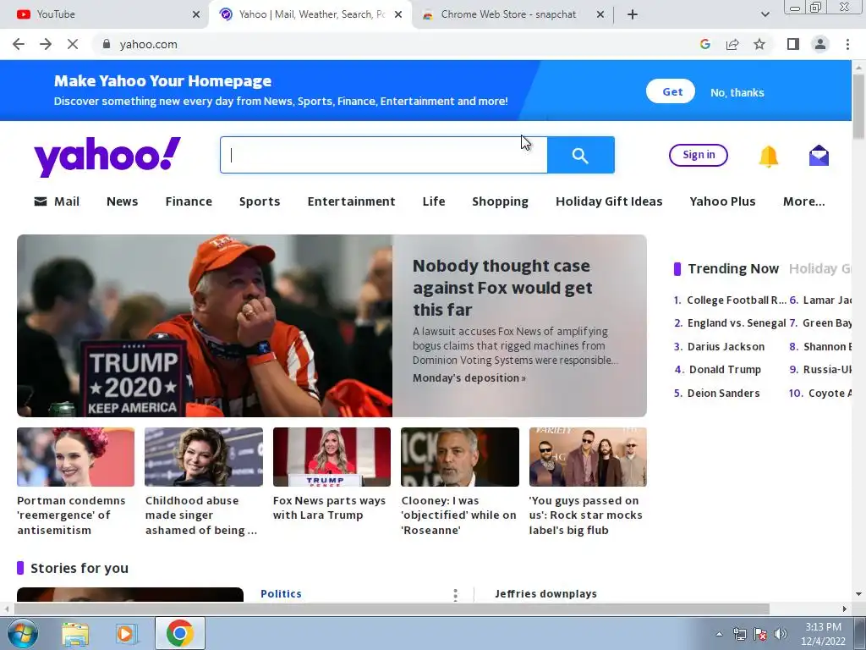Screen dimensions: 866x650
Task: Open the Finance section
Action: [189, 201]
